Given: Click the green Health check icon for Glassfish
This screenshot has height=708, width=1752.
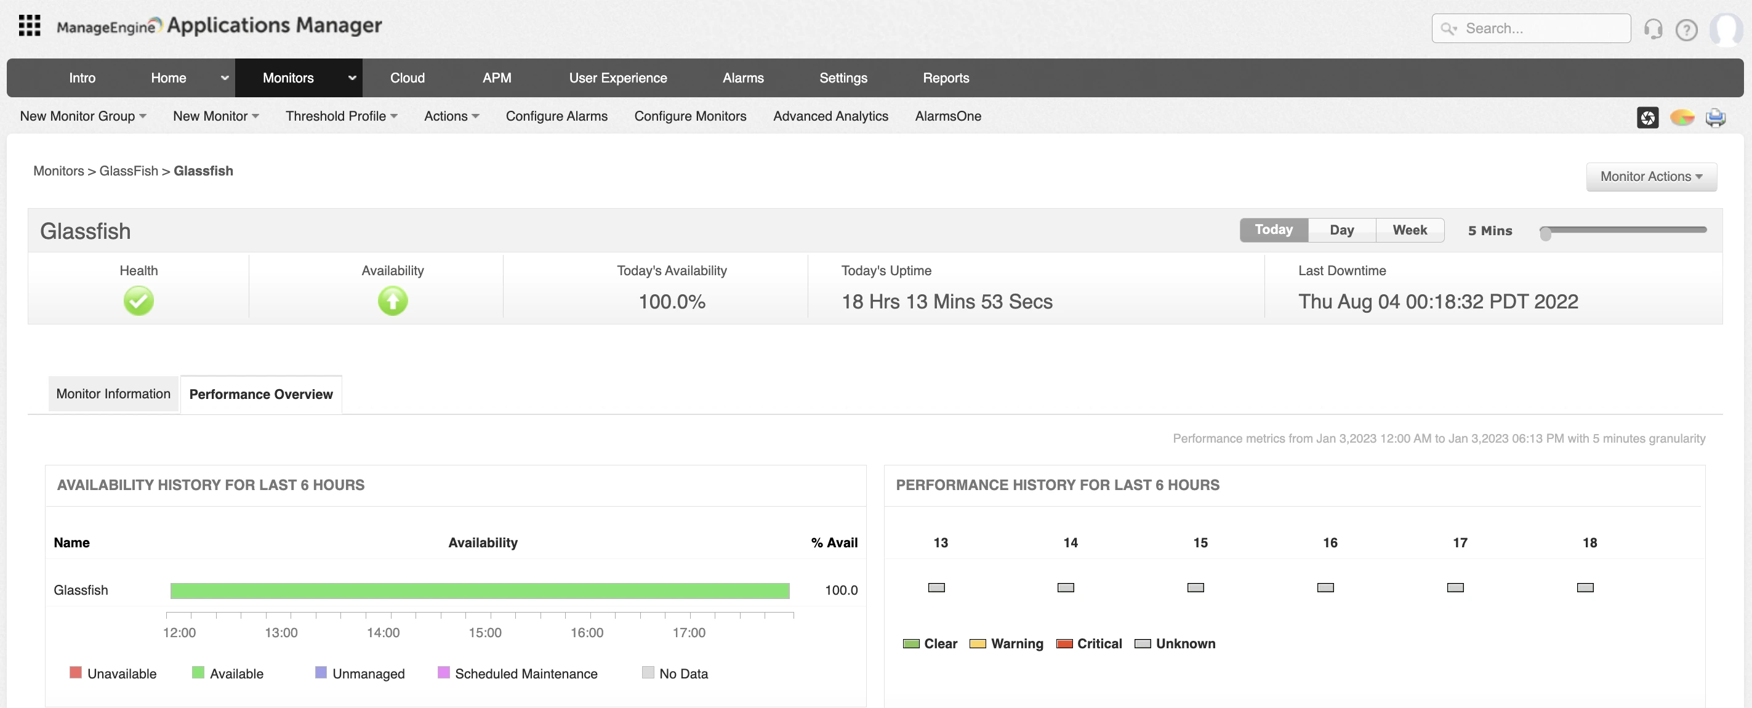Looking at the screenshot, I should click(139, 301).
